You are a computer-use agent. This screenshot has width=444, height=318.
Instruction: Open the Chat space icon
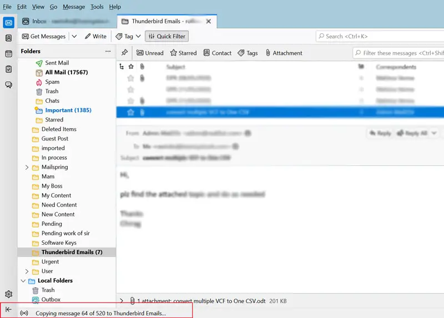tap(8, 85)
